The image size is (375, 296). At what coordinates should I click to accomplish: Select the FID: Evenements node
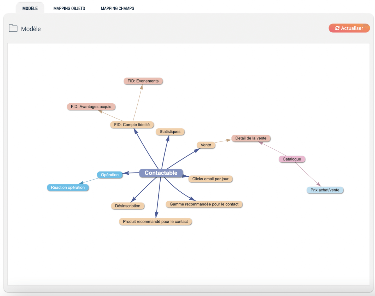point(143,81)
